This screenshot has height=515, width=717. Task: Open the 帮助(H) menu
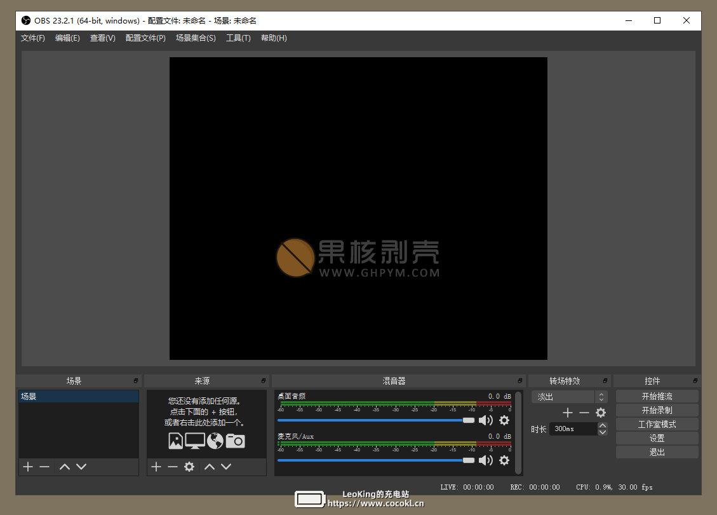coord(274,38)
